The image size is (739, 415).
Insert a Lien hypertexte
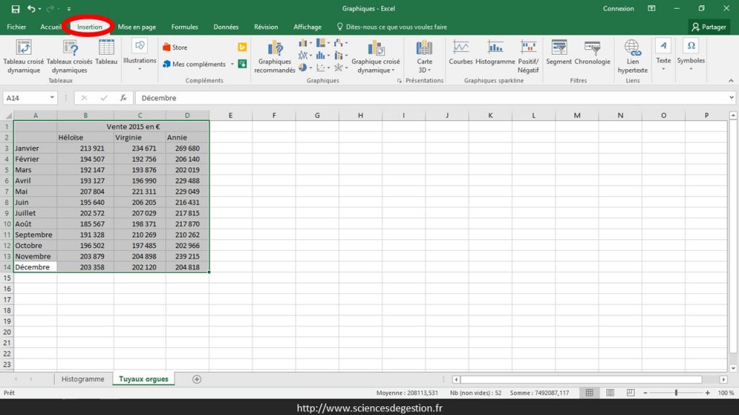633,56
